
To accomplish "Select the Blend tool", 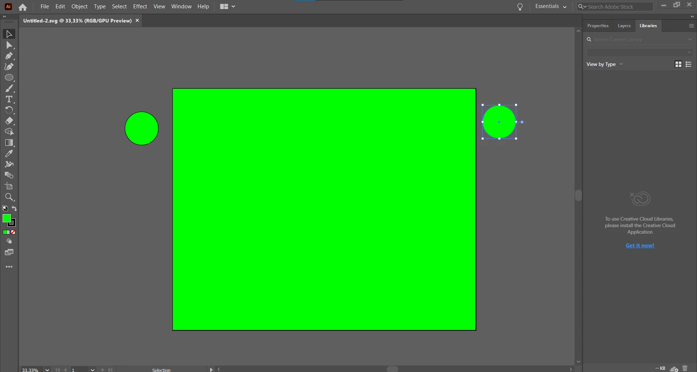I will coord(9,175).
